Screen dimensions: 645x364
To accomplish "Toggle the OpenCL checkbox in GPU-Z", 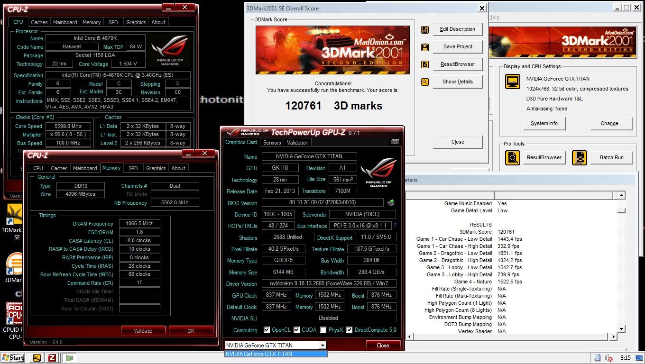I will tap(267, 330).
